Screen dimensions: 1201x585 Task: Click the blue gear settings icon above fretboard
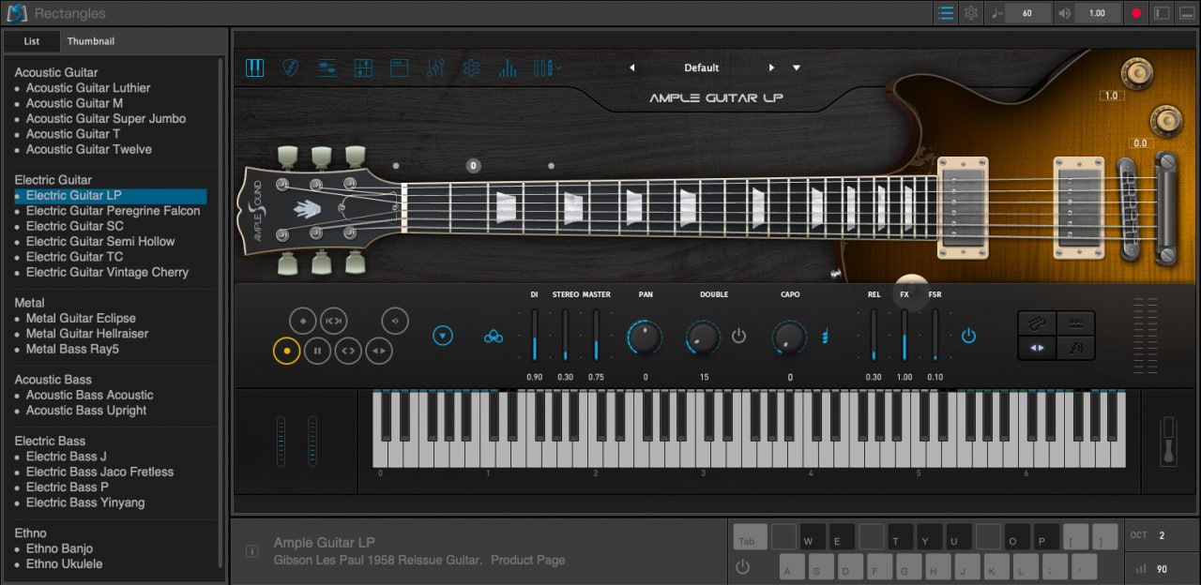click(471, 68)
